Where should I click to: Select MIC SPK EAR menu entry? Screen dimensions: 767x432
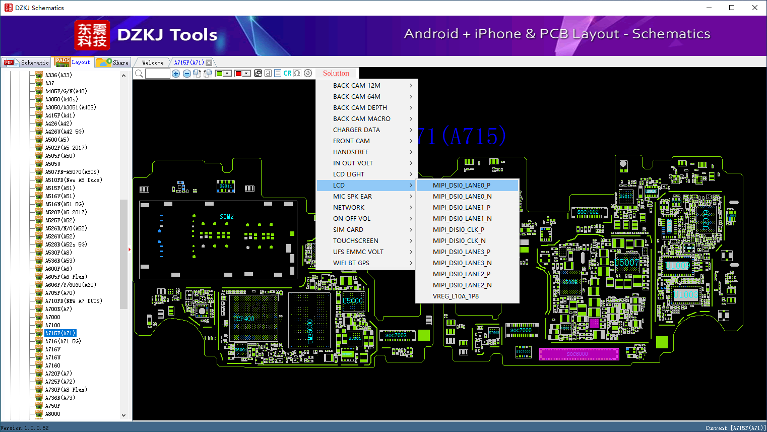point(366,197)
